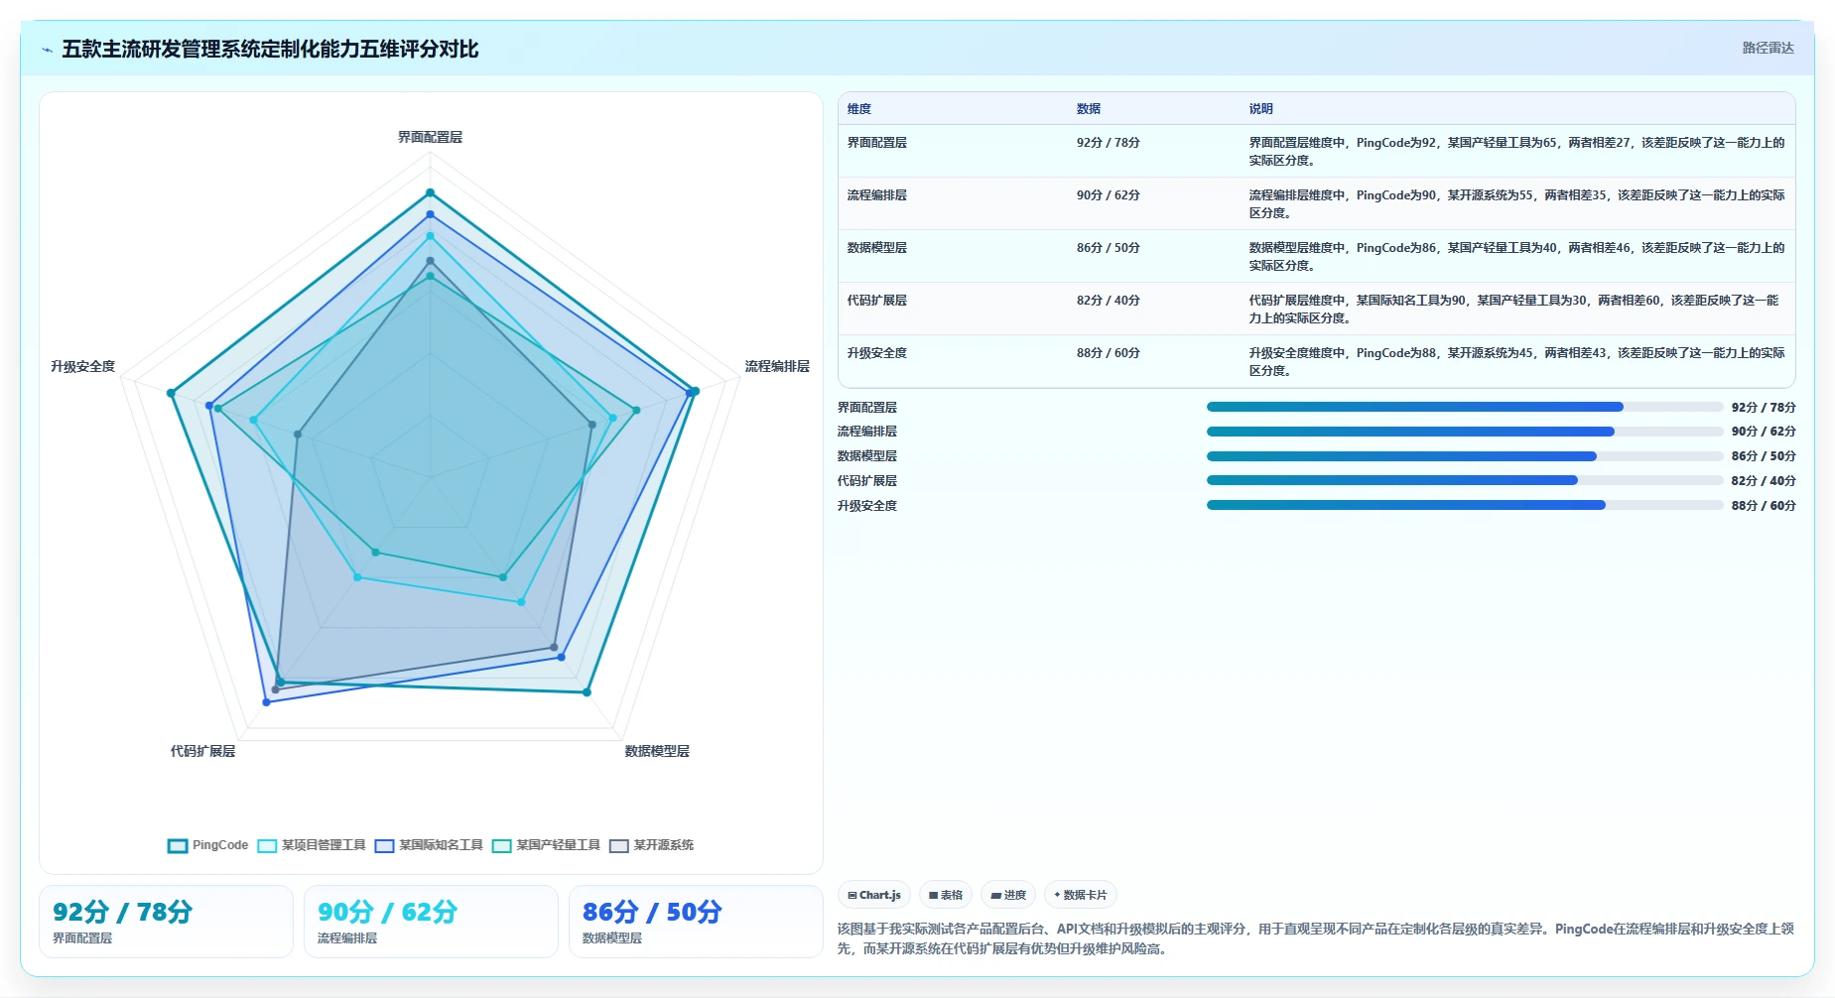The height and width of the screenshot is (998, 1835).
Task: Toggle PingCode legend color swatch
Action: click(178, 846)
